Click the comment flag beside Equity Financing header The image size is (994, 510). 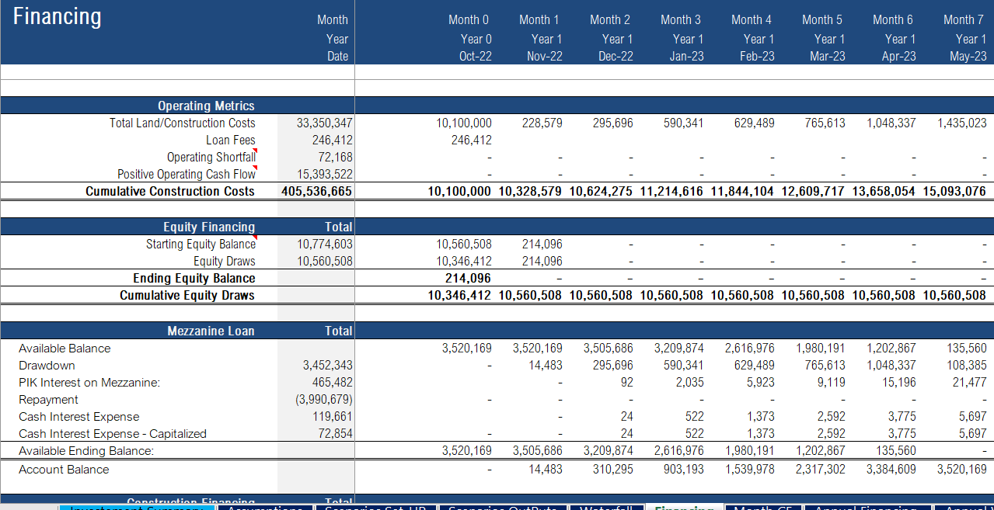point(256,238)
